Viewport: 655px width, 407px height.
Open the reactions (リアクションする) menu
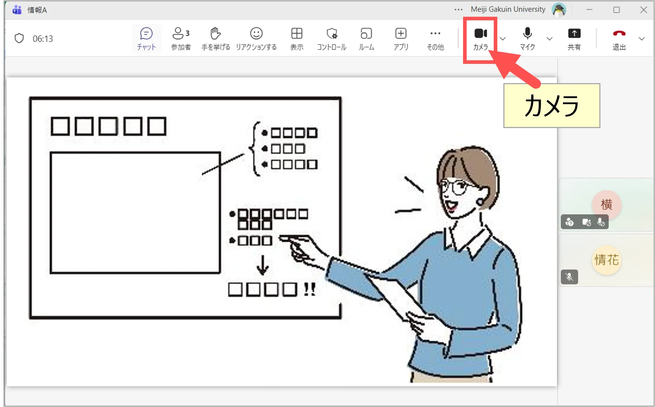256,39
